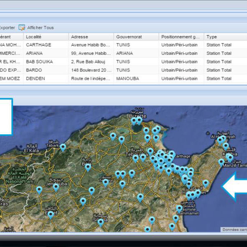This screenshot has width=247, height=247.
Task: Select the station marker at Béja
Action: click(x=88, y=167)
